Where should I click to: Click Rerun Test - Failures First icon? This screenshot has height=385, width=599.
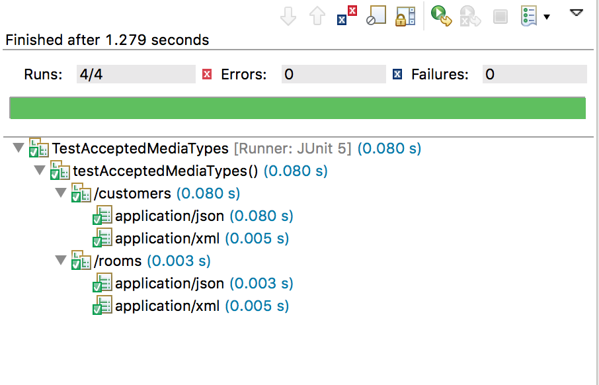coord(470,16)
